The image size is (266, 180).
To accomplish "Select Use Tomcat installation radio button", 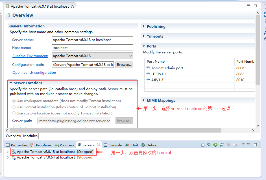I will 14,107.
